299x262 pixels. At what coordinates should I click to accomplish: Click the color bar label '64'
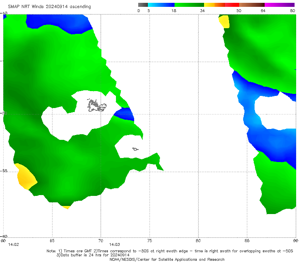coord(263,10)
